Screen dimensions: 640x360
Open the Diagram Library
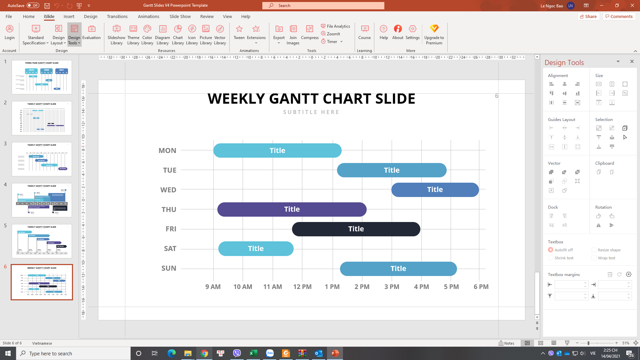162,35
